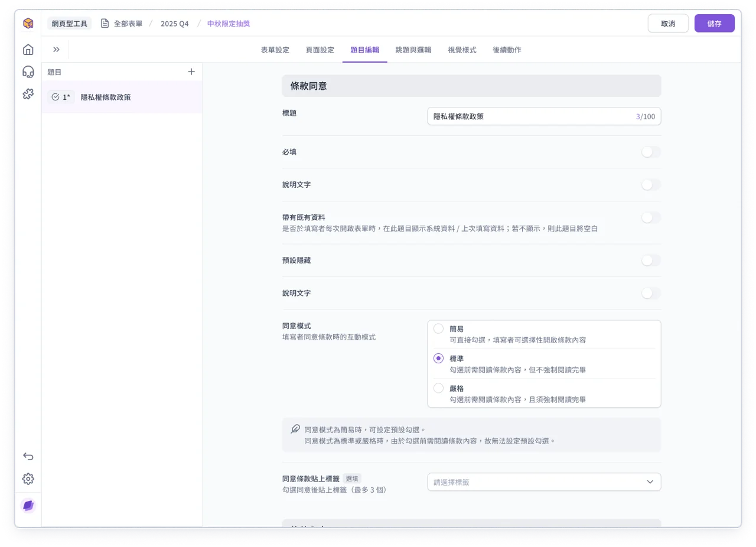Click the document icon beside 全部表單
Image resolution: width=756 pixels, height=547 pixels.
point(105,24)
